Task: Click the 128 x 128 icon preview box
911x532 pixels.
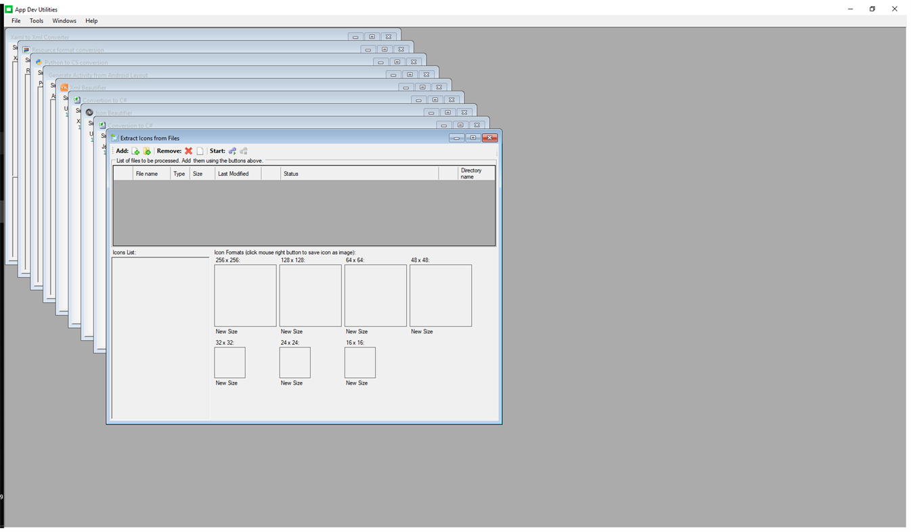Action: point(310,295)
